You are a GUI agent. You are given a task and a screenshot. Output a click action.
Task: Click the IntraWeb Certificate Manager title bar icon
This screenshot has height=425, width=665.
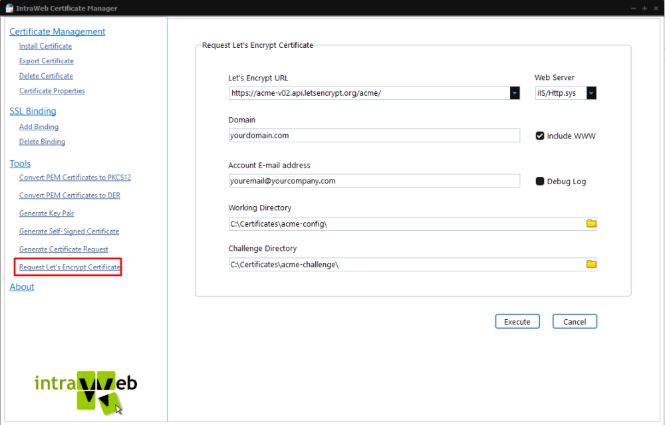(x=9, y=8)
